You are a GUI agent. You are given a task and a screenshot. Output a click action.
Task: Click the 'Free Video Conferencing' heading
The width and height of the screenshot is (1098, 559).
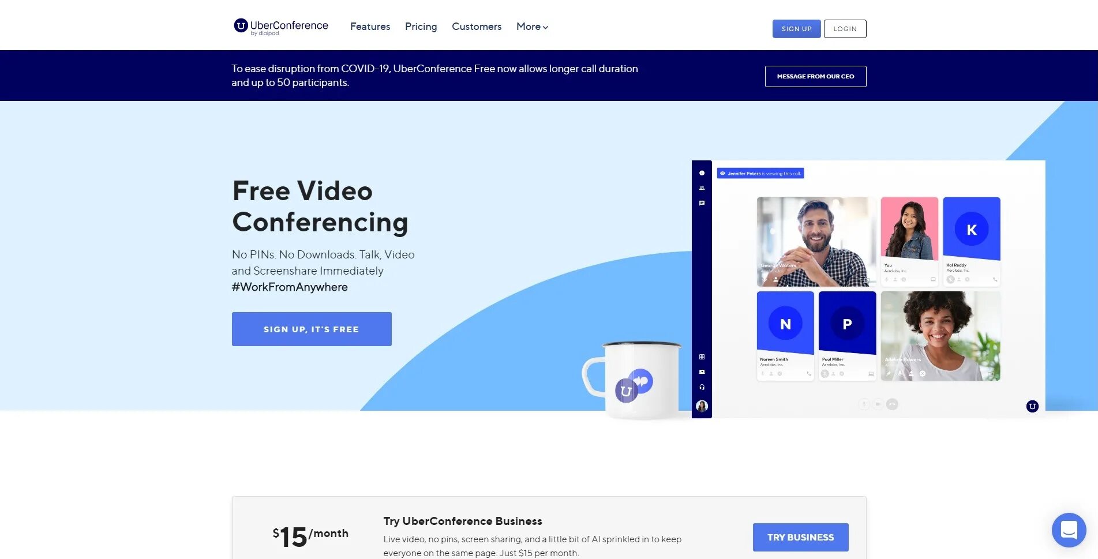pos(320,207)
